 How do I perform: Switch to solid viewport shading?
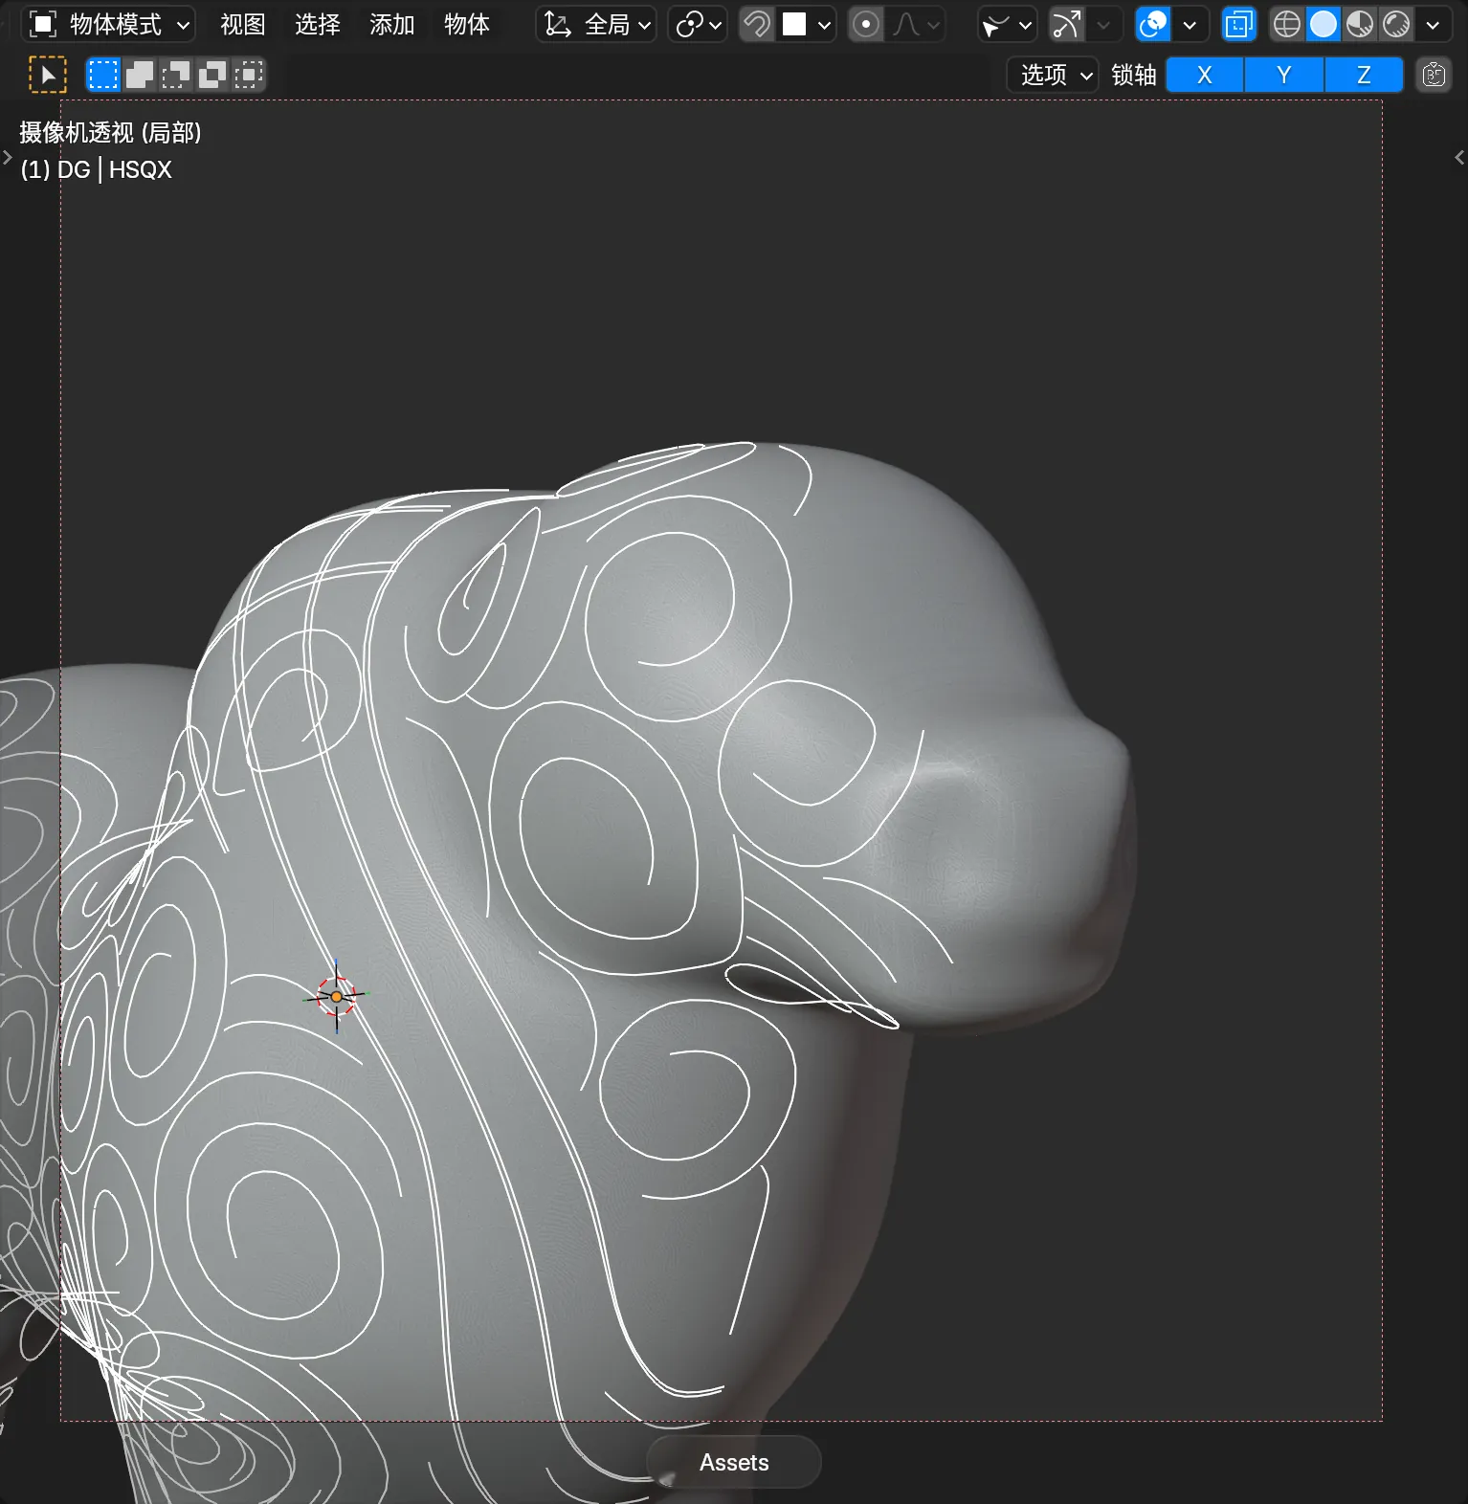1323,24
